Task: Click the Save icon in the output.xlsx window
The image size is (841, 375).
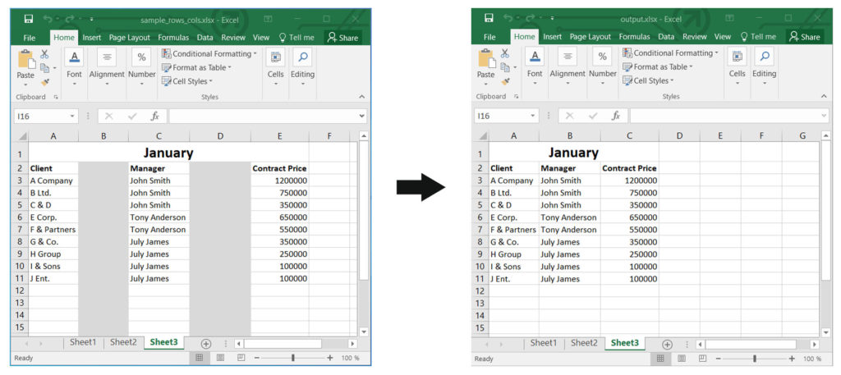Action: [489, 18]
